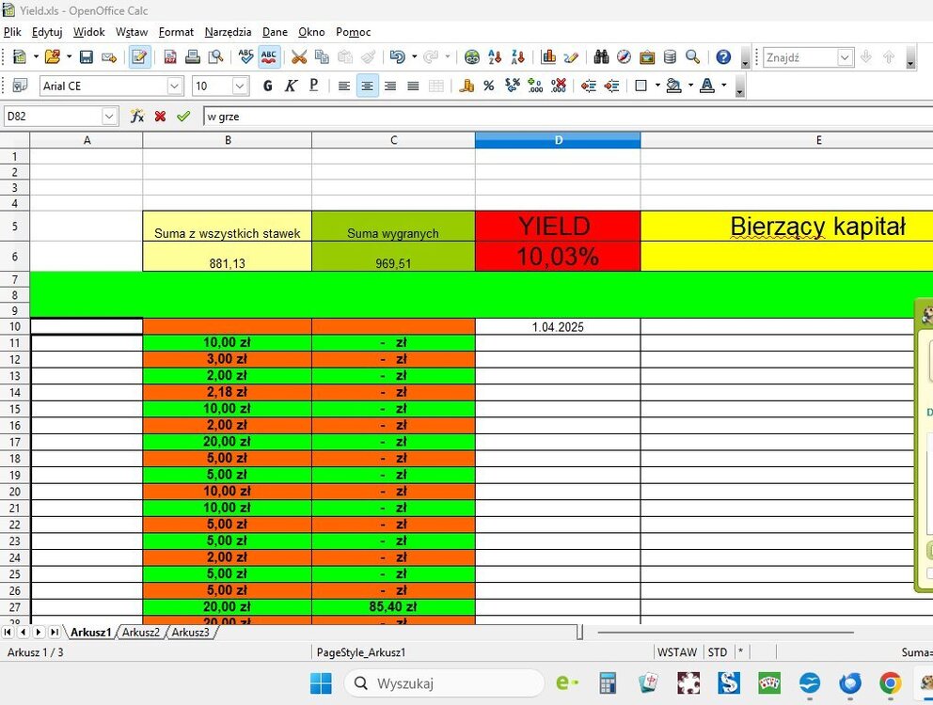
Task: Expand the New document dropdown arrow
Action: (36, 57)
